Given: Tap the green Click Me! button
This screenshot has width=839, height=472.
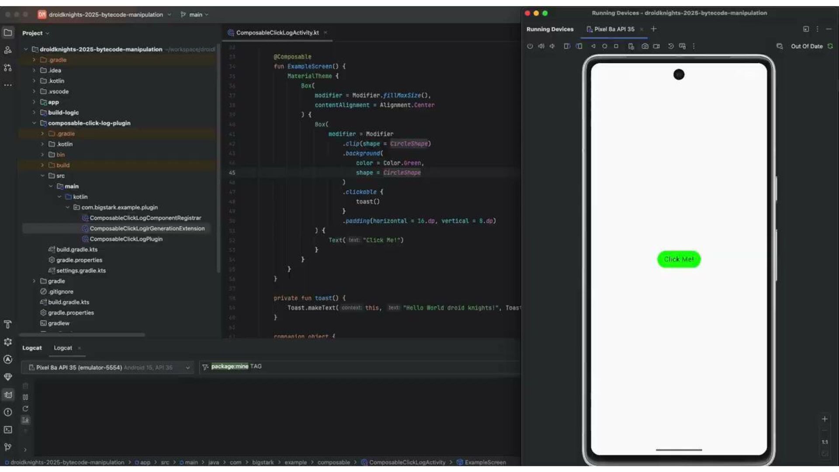Looking at the screenshot, I should (678, 259).
